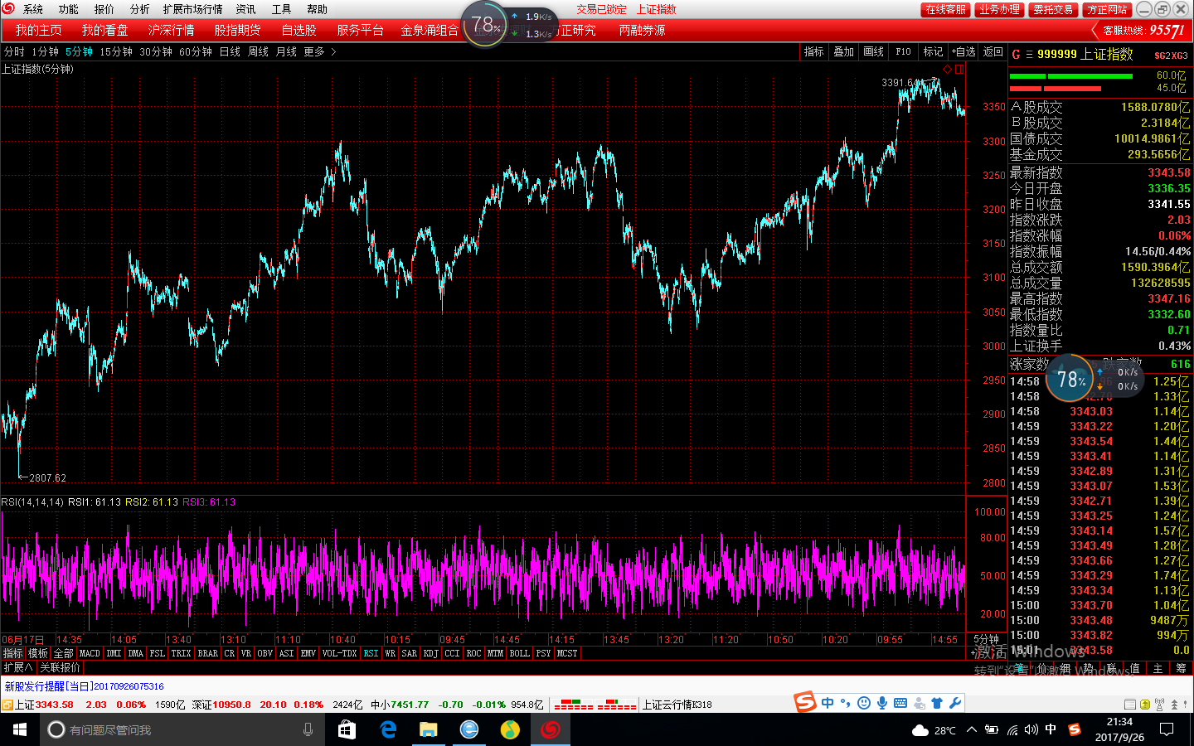Open soft keyboard icon on IME bar
The width and height of the screenshot is (1194, 746).
click(x=900, y=703)
